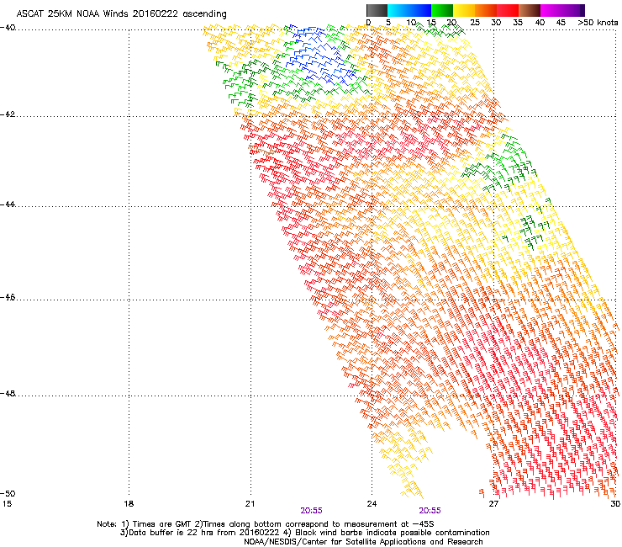Click the '-50' latitude axis label
Screen dimensions: 622x547
(8, 493)
